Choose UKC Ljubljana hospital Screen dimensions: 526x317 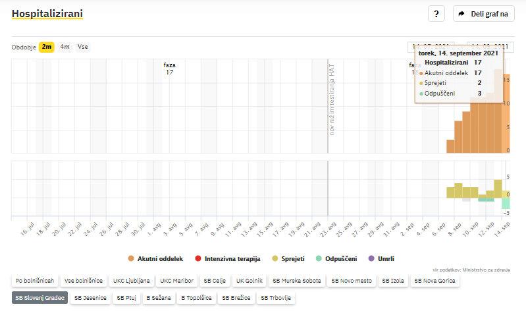click(x=131, y=281)
